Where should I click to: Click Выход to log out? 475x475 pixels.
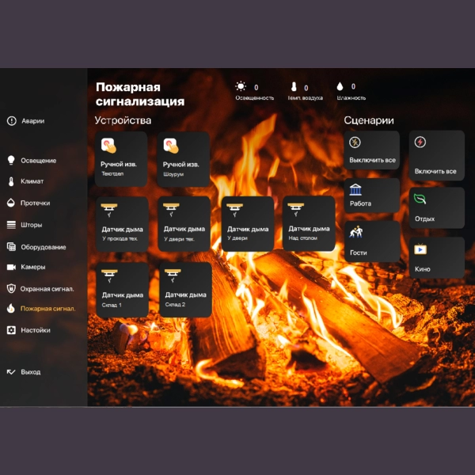pyautogui.click(x=24, y=372)
